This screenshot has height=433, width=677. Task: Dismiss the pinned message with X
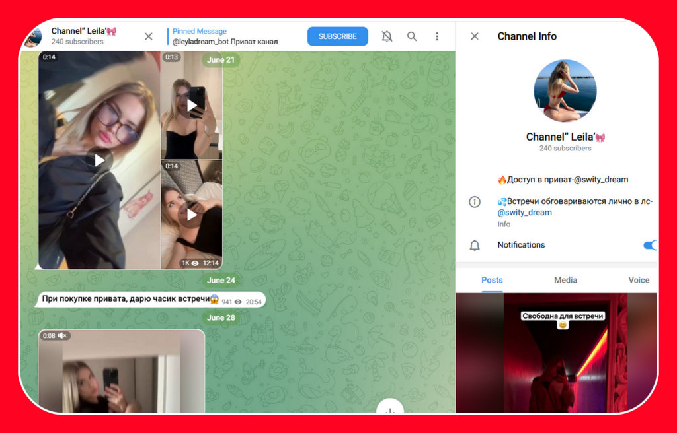[x=149, y=36]
